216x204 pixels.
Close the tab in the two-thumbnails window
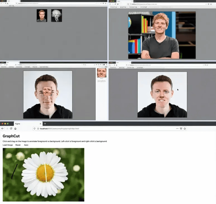(x=19, y=1)
